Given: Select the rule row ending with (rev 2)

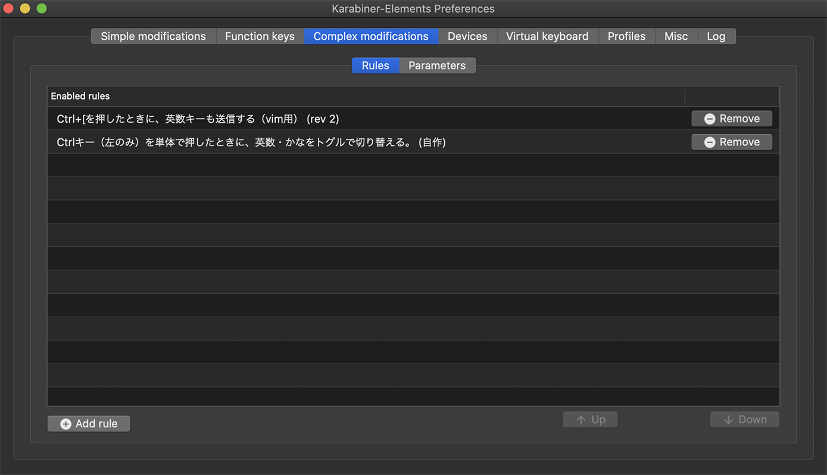Looking at the screenshot, I should click(x=413, y=119).
